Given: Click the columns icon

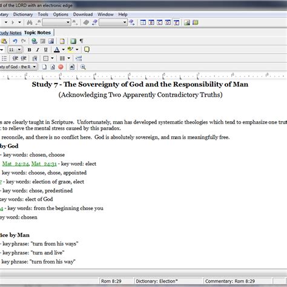Looking at the screenshot, I should 62,58.
